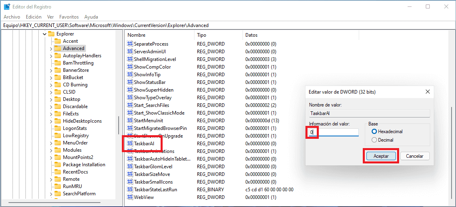Open the Edición menu
The height and width of the screenshot is (207, 456).
pos(33,17)
